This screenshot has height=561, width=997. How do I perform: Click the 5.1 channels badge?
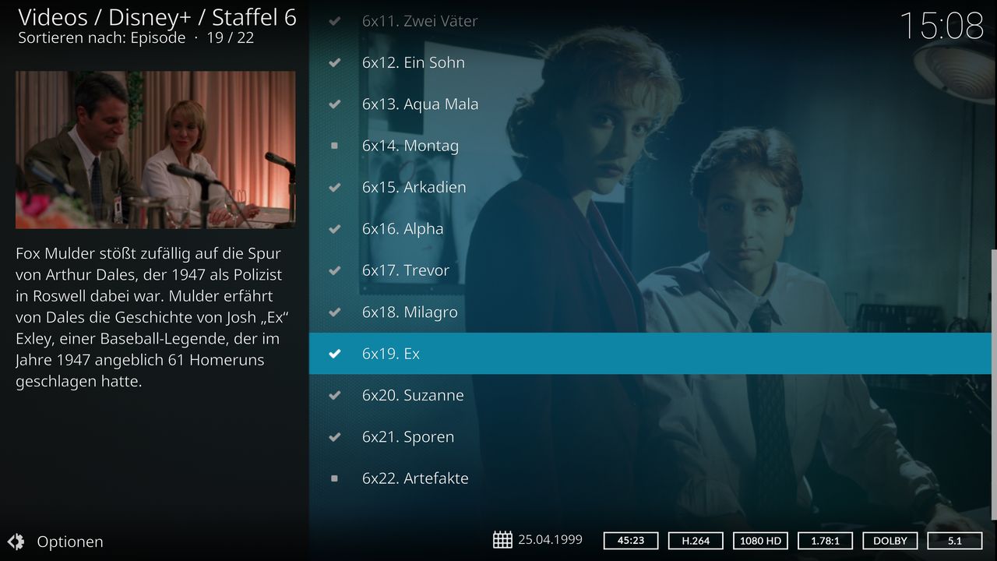(955, 540)
